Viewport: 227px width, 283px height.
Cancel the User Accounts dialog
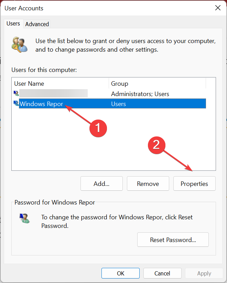pos(162,273)
